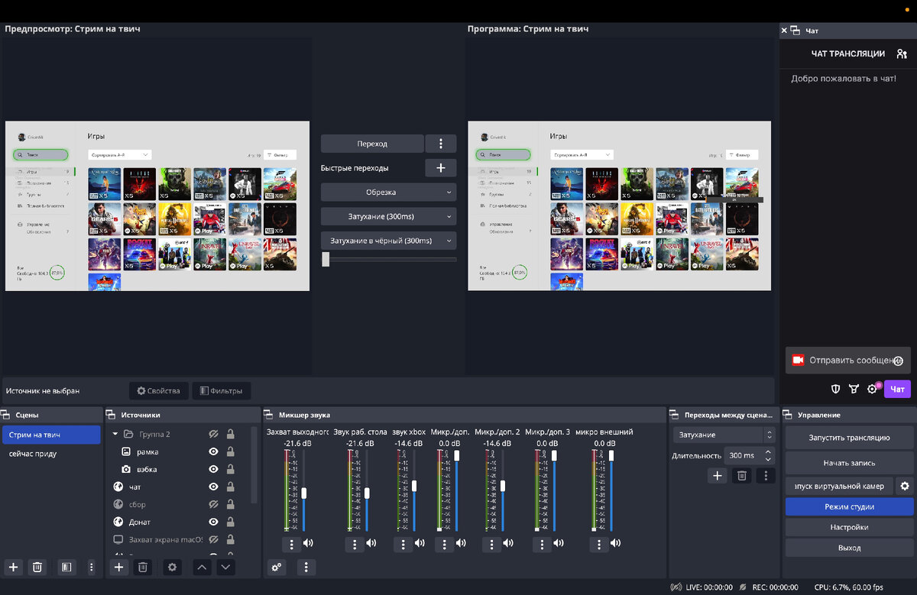
Task: Remove selected scene with trash icon
Action: tap(37, 567)
